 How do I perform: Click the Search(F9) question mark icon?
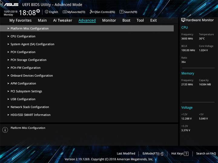point(121,12)
